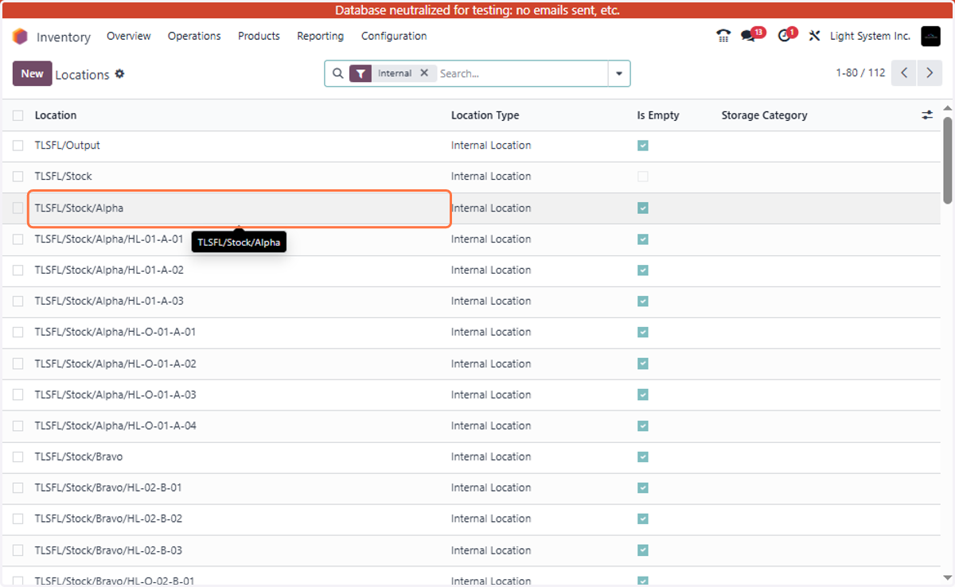Click the Inventory app title
This screenshot has width=955, height=587.
[64, 37]
